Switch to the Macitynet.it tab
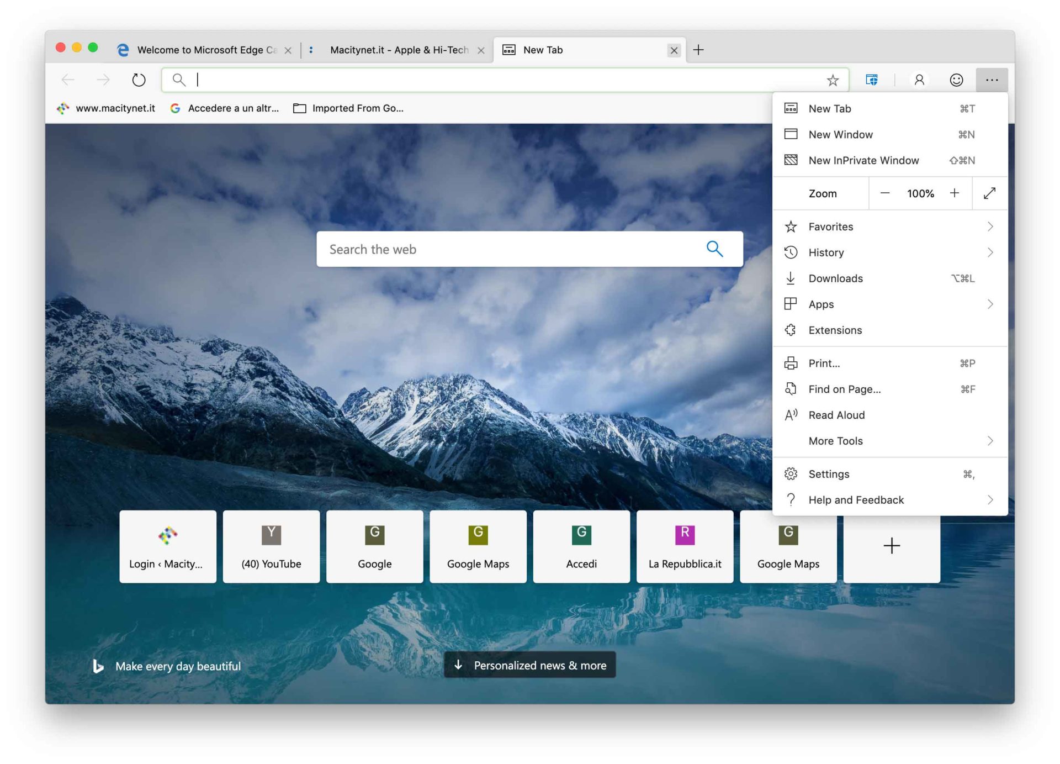Image resolution: width=1060 pixels, height=764 pixels. pos(399,50)
